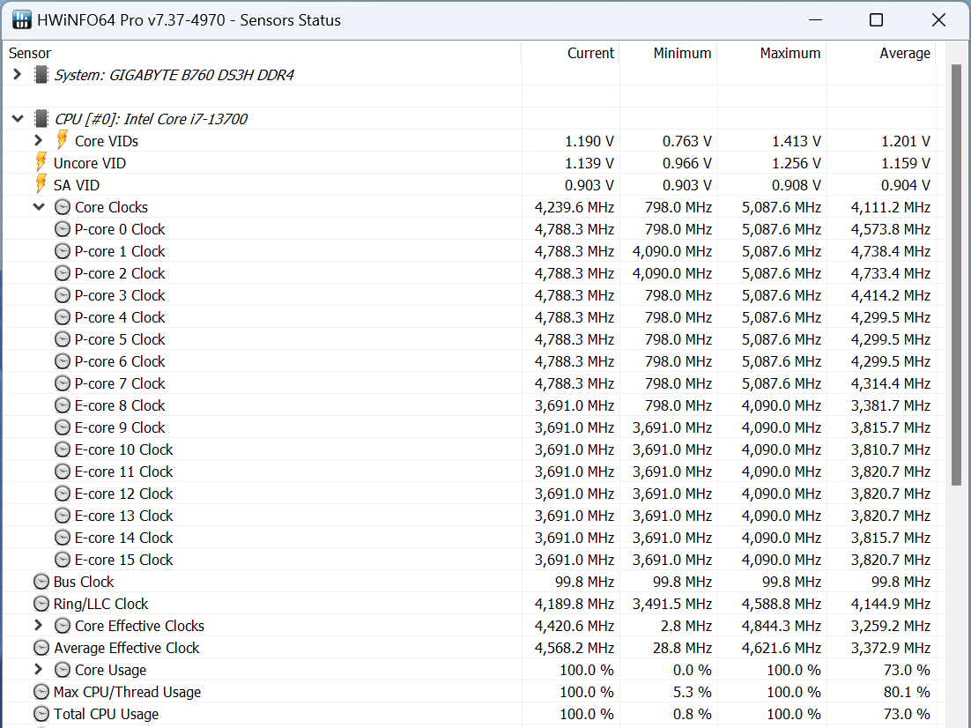Click Uncore VID maximum value 1.256 V
The width and height of the screenshot is (971, 728).
click(796, 163)
